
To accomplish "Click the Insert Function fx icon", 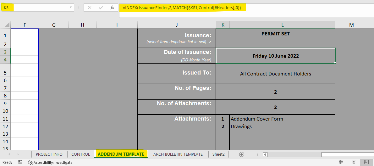I will (112, 8).
